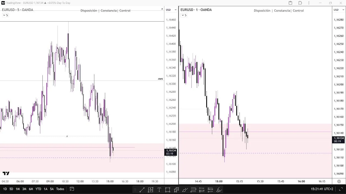Click Disposición text on left chart header
Image resolution: width=346 pixels, height=194 pixels.
[x=89, y=11]
